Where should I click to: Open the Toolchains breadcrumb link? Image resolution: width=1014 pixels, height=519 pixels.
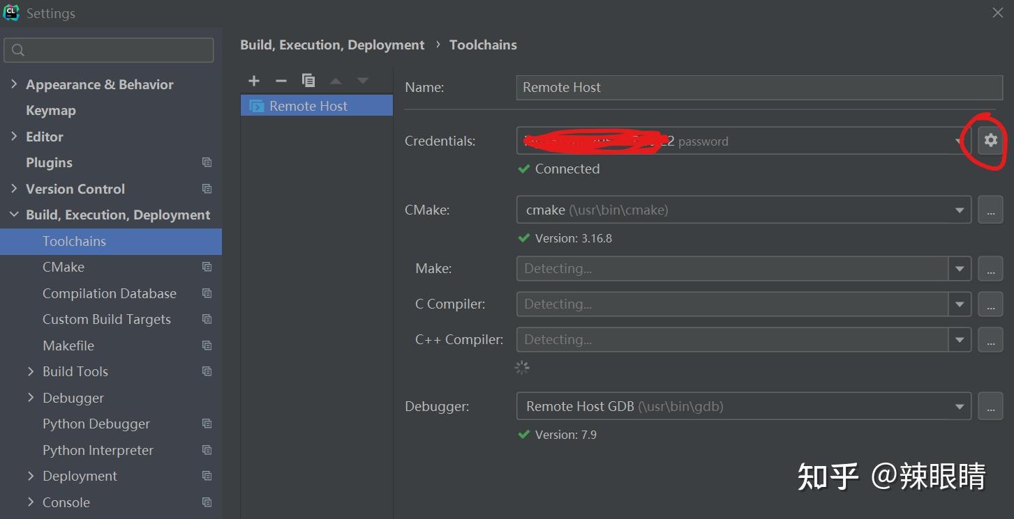tap(483, 44)
